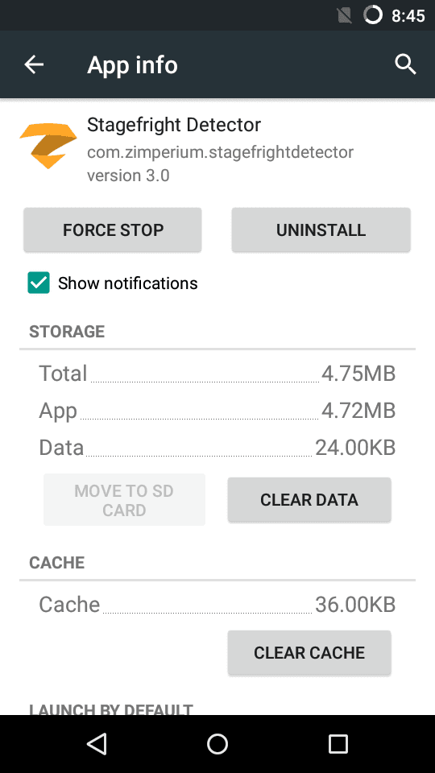435x773 pixels.
Task: Uninstall the Stagefright Detector app
Action: 321,229
